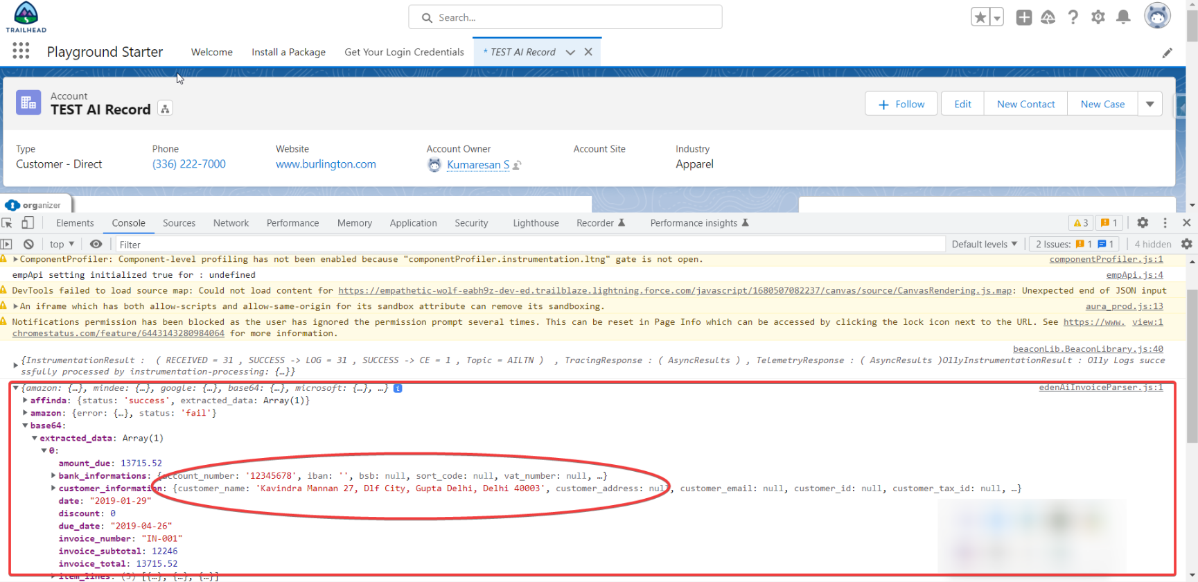1198x582 pixels.
Task: Open the Global Actions plus icon
Action: pyautogui.click(x=1024, y=17)
